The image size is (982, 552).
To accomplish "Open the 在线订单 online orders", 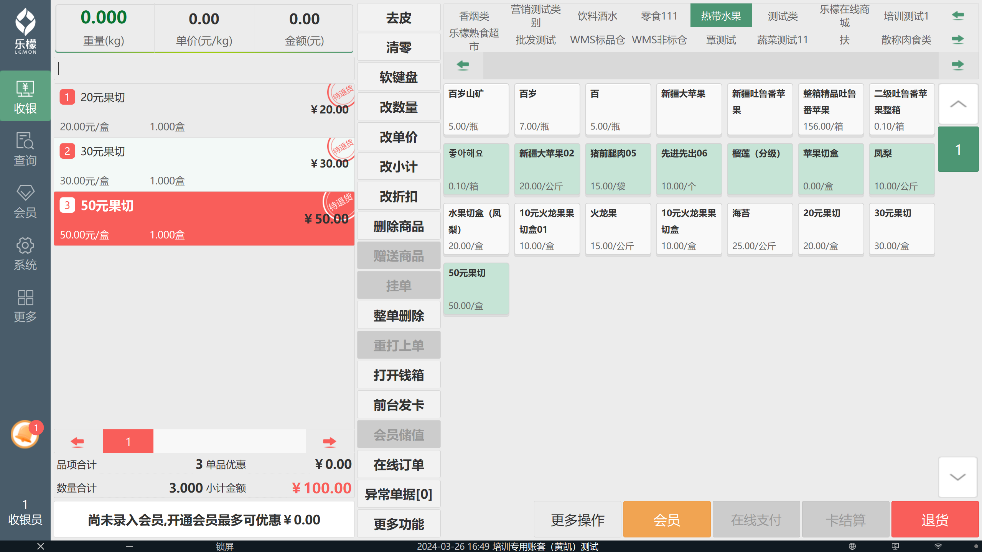I will 399,465.
